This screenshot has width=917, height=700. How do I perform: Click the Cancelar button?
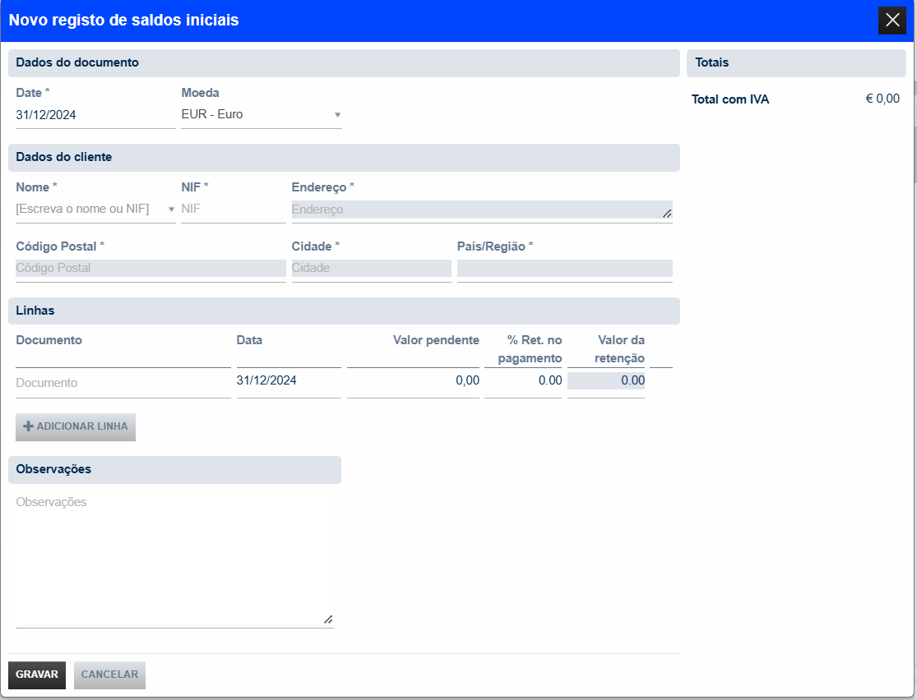pyautogui.click(x=109, y=675)
